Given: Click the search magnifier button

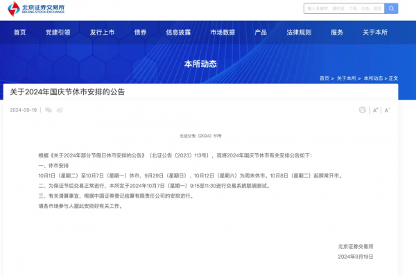Looking at the screenshot, I should pyautogui.click(x=391, y=8).
